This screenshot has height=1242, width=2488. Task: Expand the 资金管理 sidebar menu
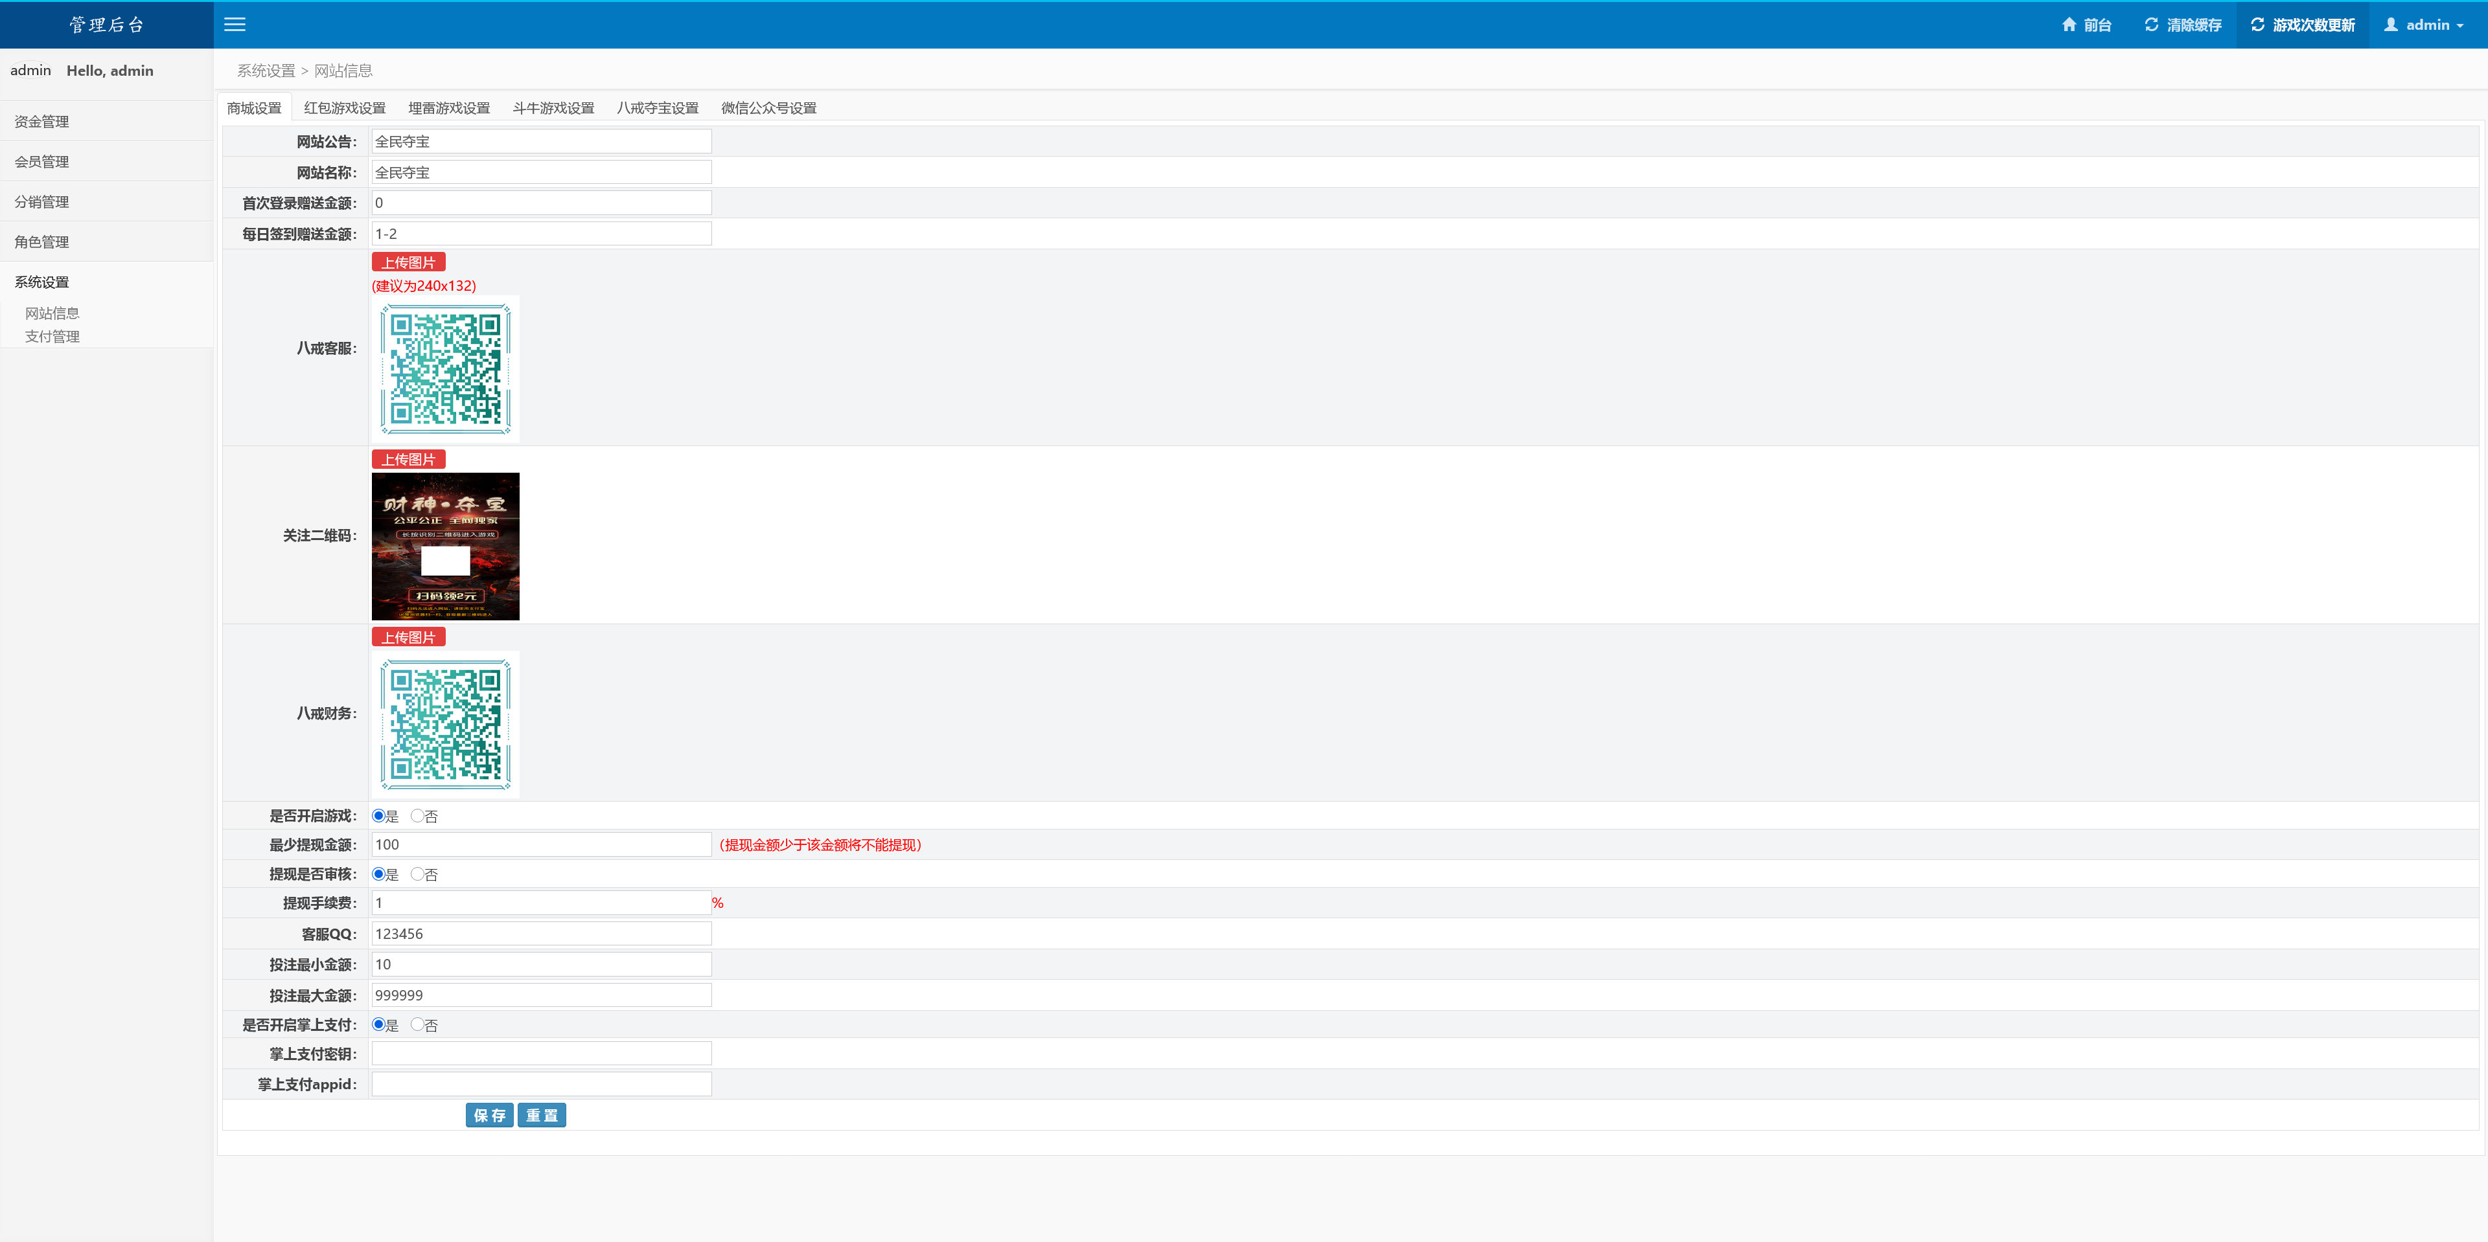[41, 122]
